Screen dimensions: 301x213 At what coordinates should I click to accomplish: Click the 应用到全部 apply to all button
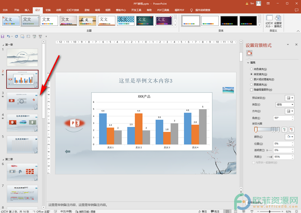click(255, 202)
